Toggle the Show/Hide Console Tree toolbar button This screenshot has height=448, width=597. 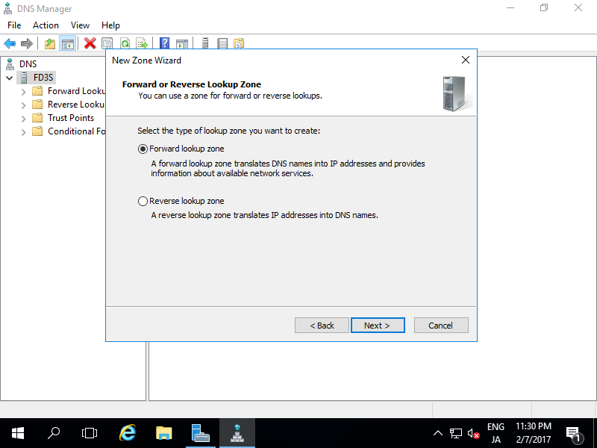click(67, 43)
